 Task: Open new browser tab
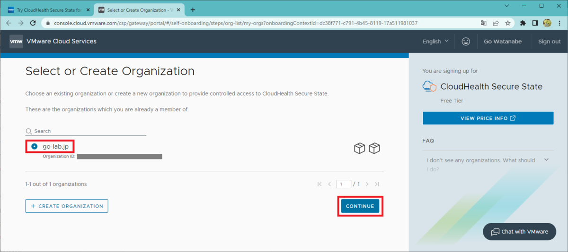(193, 9)
